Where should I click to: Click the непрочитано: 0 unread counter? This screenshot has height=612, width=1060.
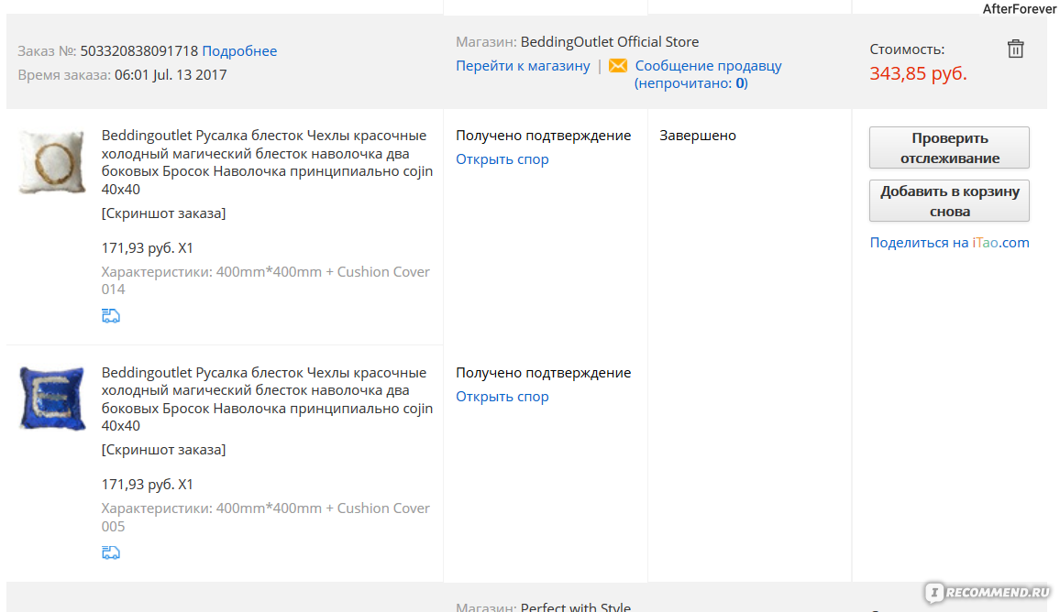(690, 83)
